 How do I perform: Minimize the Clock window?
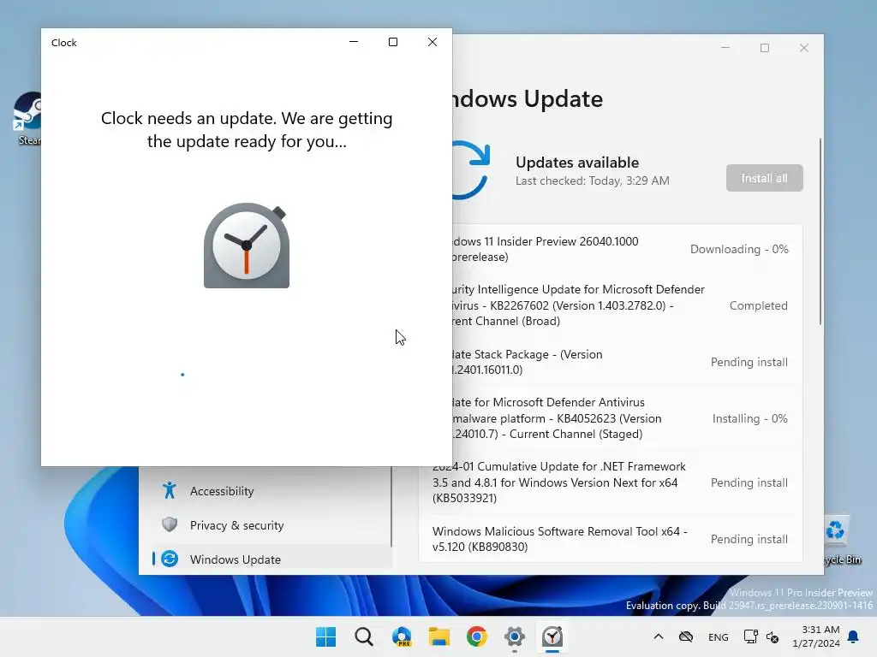click(354, 42)
